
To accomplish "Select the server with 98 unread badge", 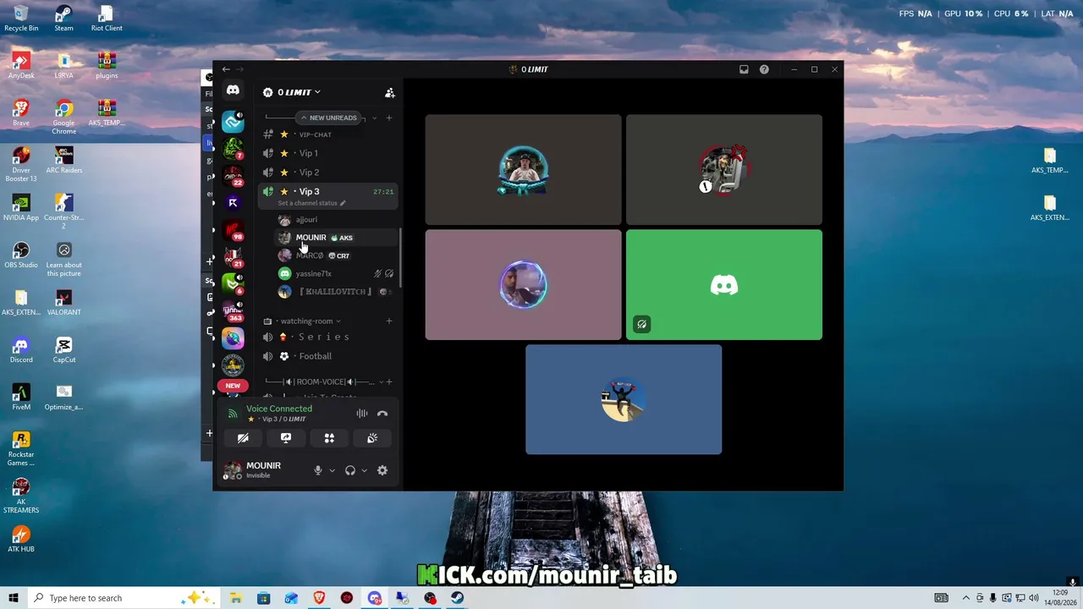I will click(x=233, y=230).
